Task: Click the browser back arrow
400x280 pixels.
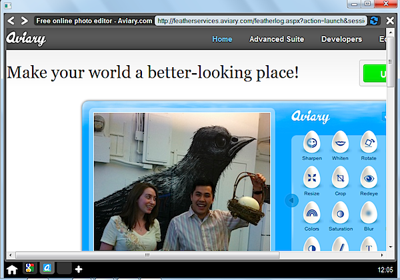Action: 11,21
